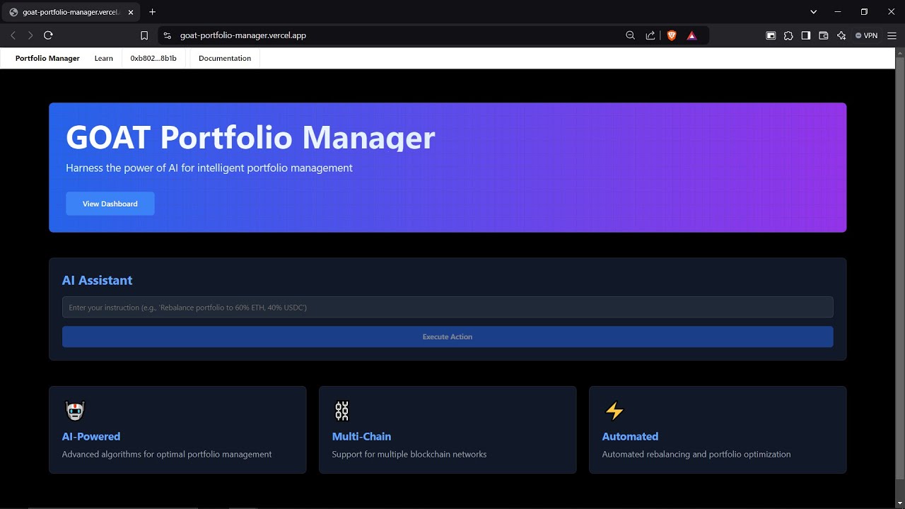This screenshot has height=509, width=905.
Task: Share this page via share icon
Action: (650, 35)
